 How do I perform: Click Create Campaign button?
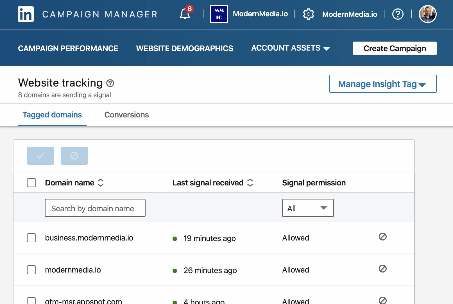pyautogui.click(x=395, y=48)
